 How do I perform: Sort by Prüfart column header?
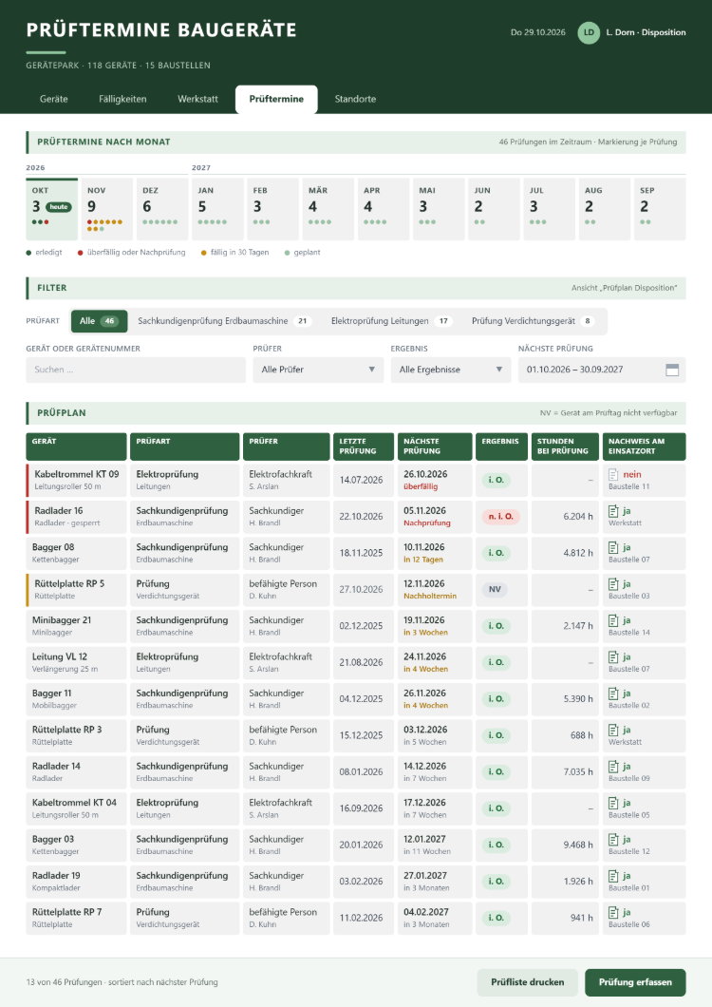185,446
